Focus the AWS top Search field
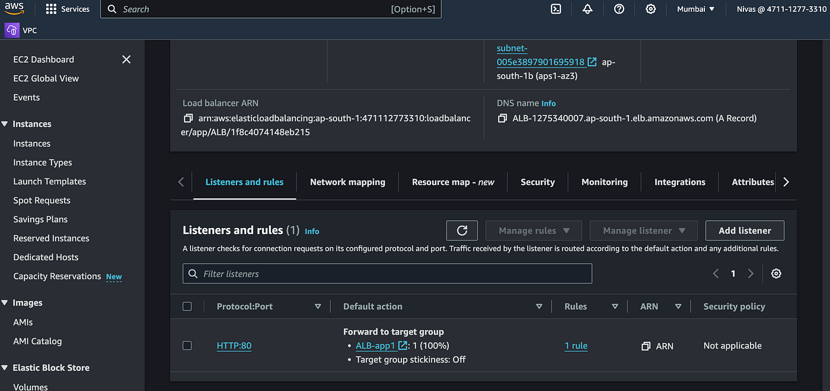 (x=271, y=9)
